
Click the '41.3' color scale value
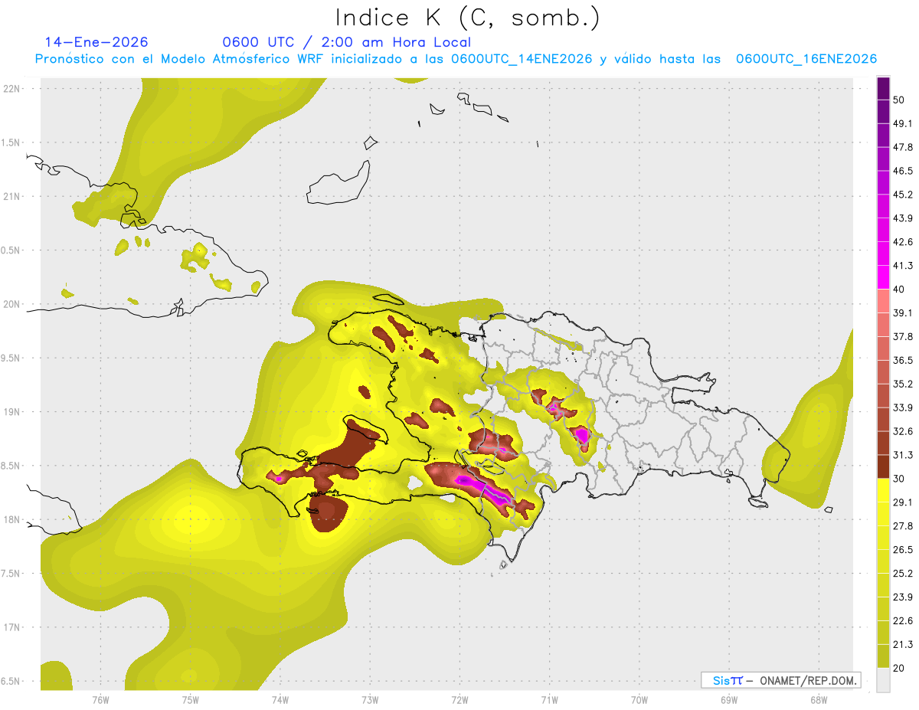click(x=903, y=266)
